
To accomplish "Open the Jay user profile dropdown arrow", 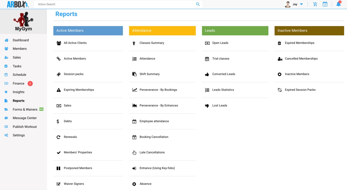I will pyautogui.click(x=301, y=4).
